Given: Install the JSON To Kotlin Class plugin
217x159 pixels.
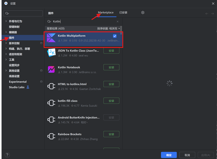Looking at the screenshot, I should coord(111,51).
